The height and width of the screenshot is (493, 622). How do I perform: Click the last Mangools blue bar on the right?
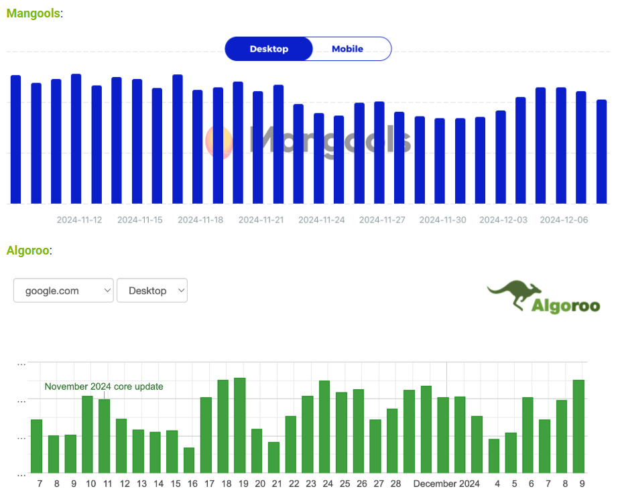pos(601,152)
